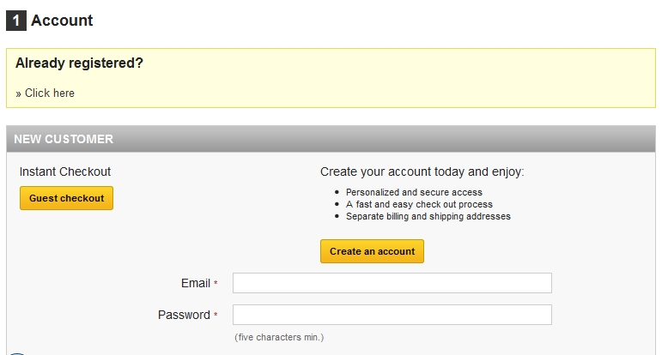Click 'A fast and easy check out' bullet
This screenshot has height=355, width=668.
tap(419, 204)
